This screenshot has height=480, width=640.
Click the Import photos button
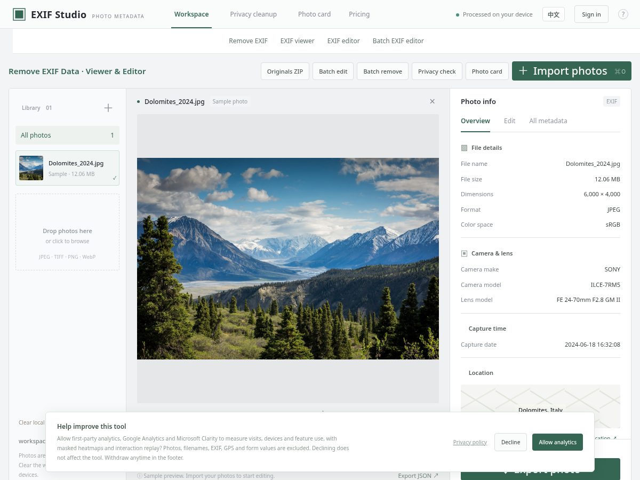pyautogui.click(x=572, y=71)
